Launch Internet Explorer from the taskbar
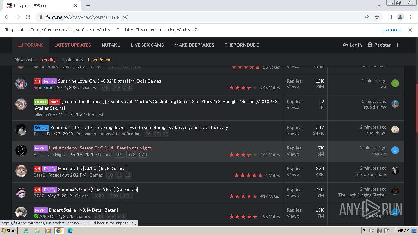 (26, 231)
